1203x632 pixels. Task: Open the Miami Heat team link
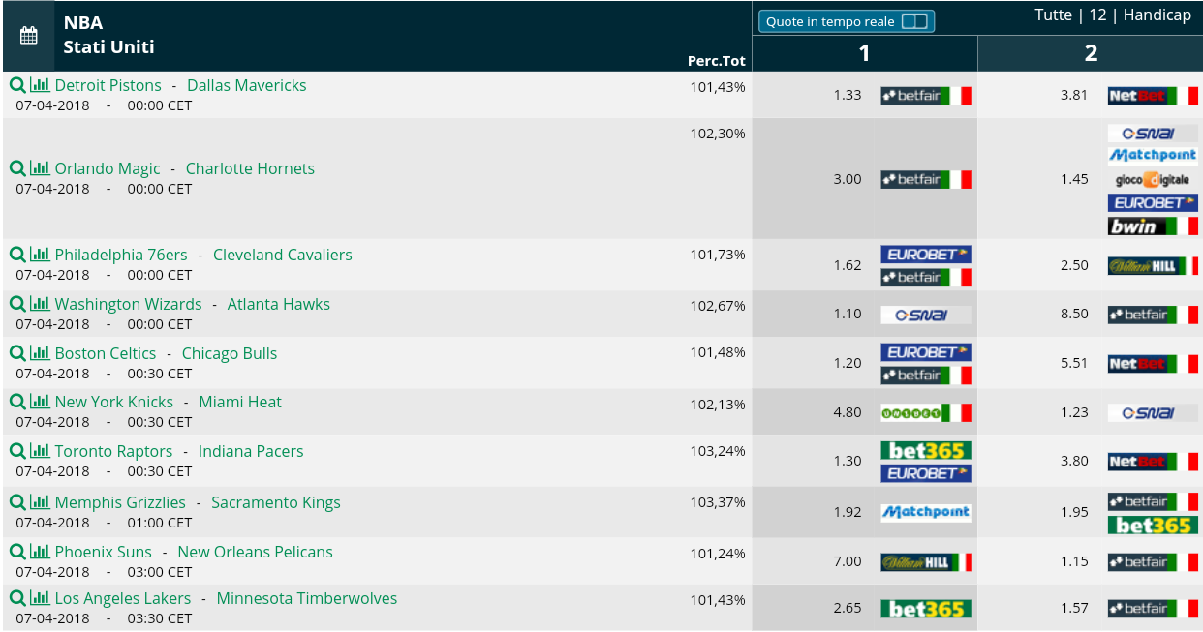click(x=240, y=402)
